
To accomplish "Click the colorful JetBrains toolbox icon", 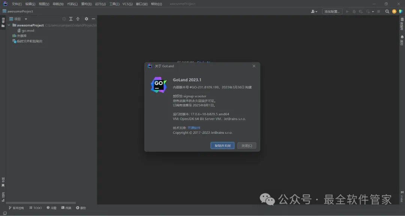I will click(x=401, y=11).
